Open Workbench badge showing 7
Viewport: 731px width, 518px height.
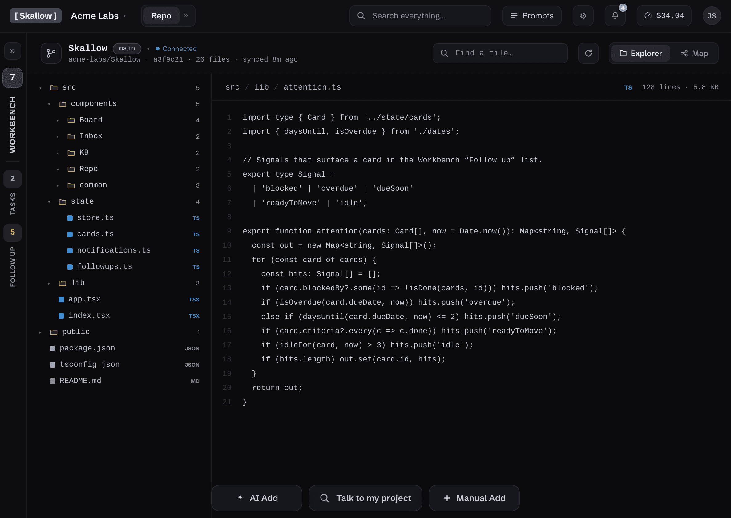[12, 78]
